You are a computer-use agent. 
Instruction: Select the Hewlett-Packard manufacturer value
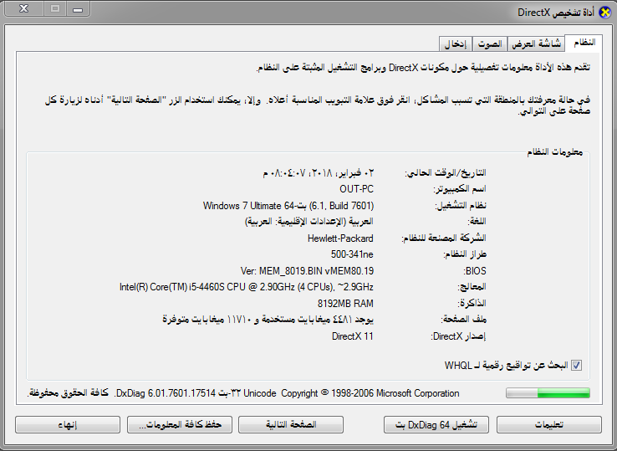(x=340, y=238)
